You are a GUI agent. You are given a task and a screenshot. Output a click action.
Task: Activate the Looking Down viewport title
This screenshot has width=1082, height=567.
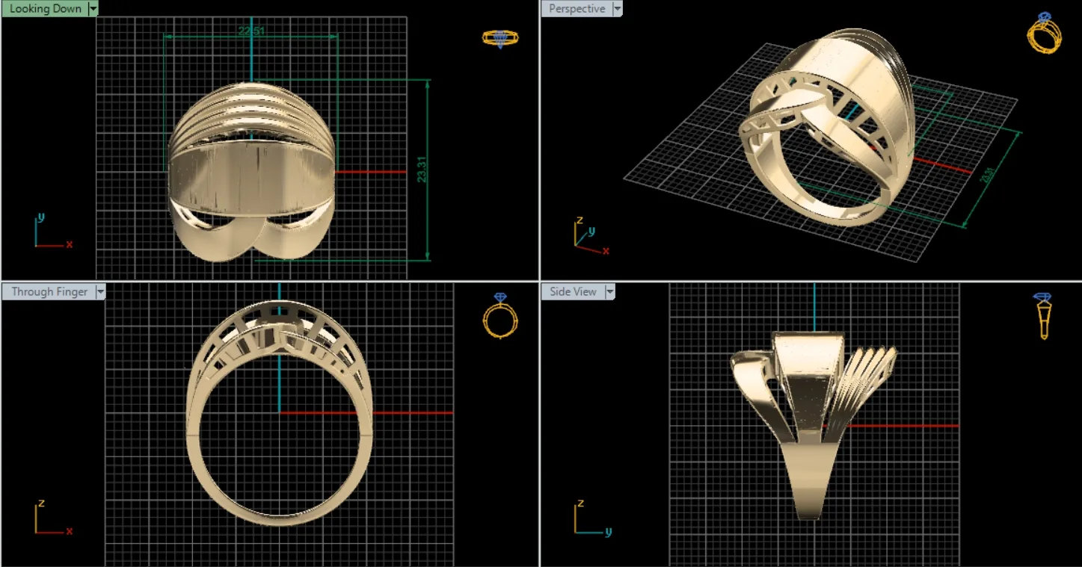coord(45,9)
